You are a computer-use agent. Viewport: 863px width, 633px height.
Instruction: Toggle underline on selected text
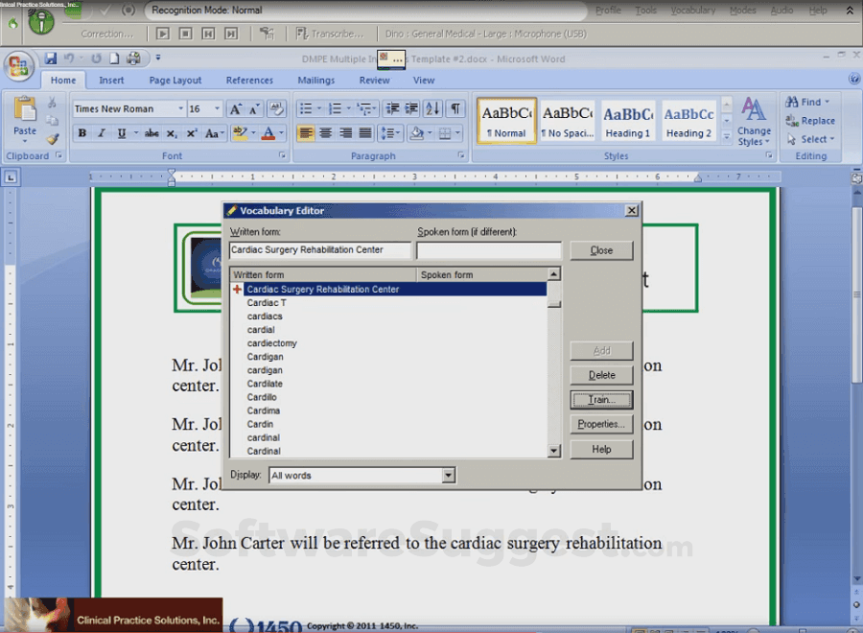point(122,133)
